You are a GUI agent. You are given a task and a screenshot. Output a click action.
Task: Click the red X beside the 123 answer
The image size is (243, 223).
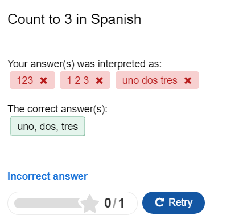[x=44, y=80]
